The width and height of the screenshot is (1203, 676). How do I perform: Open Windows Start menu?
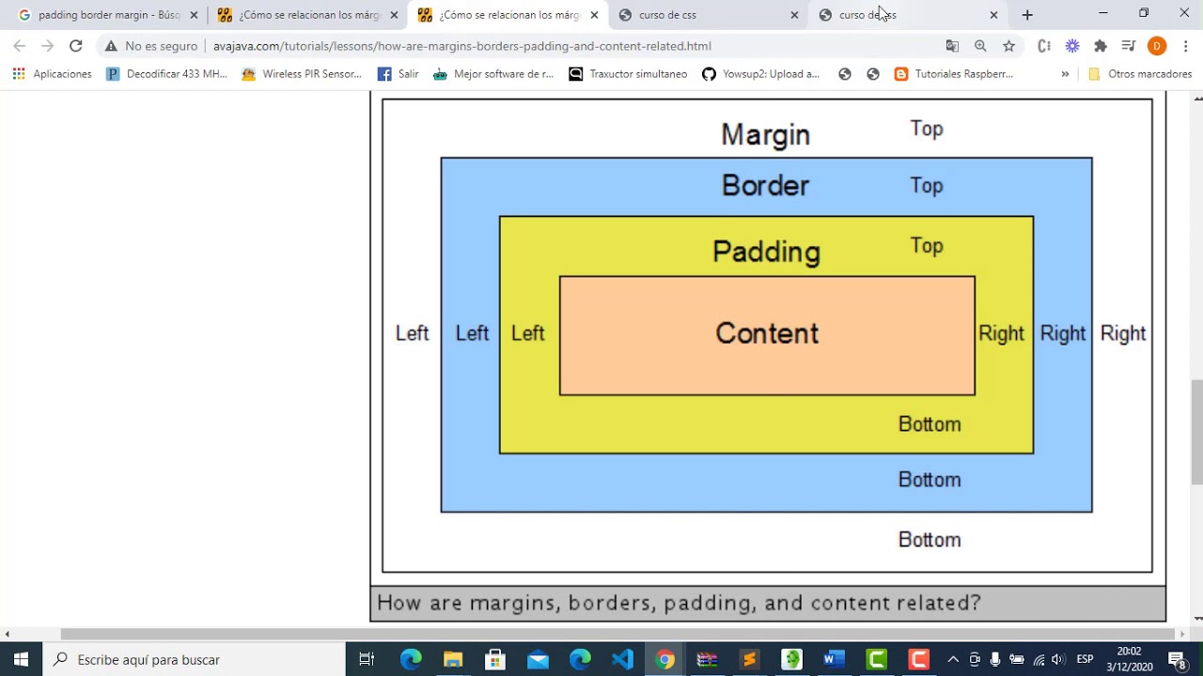[21, 659]
